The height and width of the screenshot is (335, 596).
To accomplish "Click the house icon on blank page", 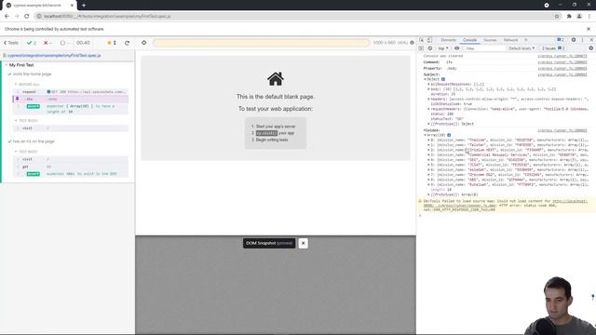I will pos(276,79).
